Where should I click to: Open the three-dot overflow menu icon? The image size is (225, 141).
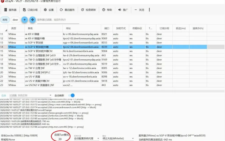pos(149,10)
